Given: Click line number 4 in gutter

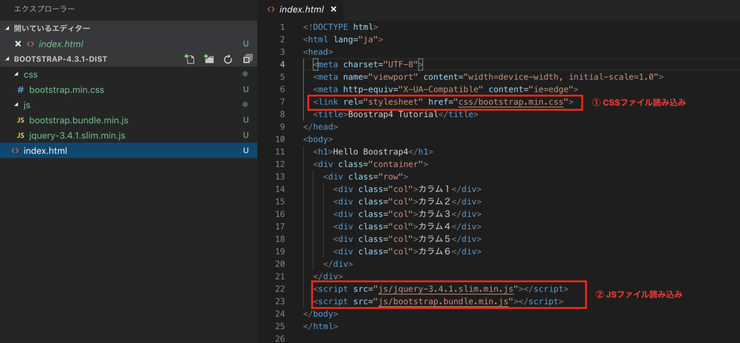Looking at the screenshot, I should tap(282, 64).
